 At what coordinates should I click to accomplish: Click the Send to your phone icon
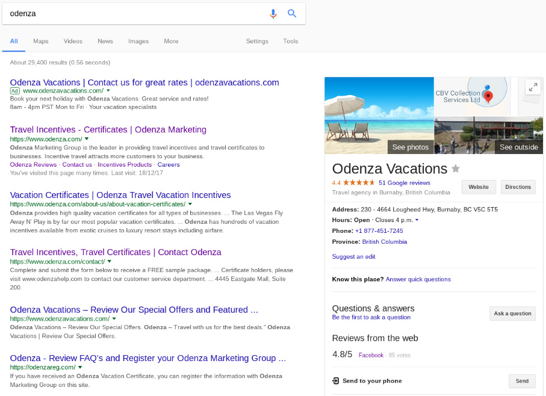coord(335,381)
